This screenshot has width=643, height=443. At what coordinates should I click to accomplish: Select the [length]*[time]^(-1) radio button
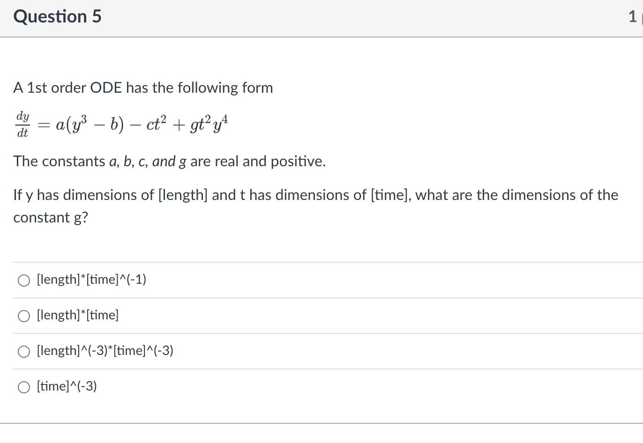(23, 280)
